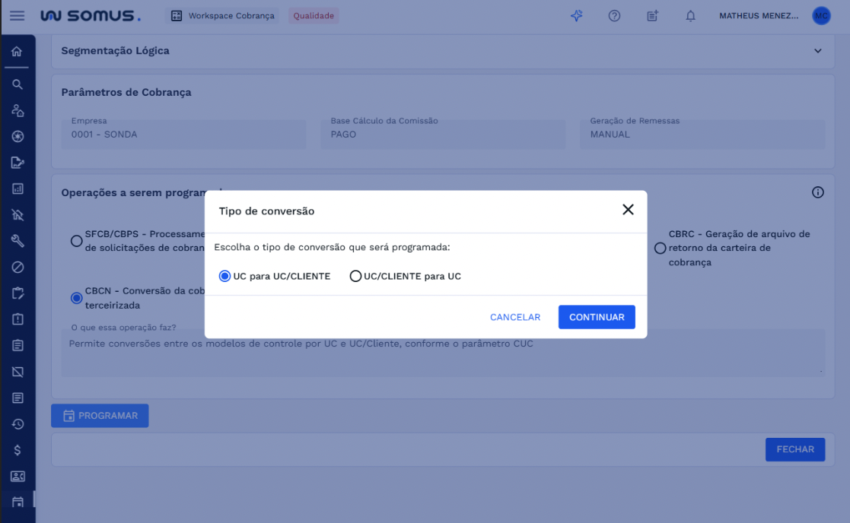The height and width of the screenshot is (523, 850).
Task: Open help question mark icon
Action: tap(614, 16)
